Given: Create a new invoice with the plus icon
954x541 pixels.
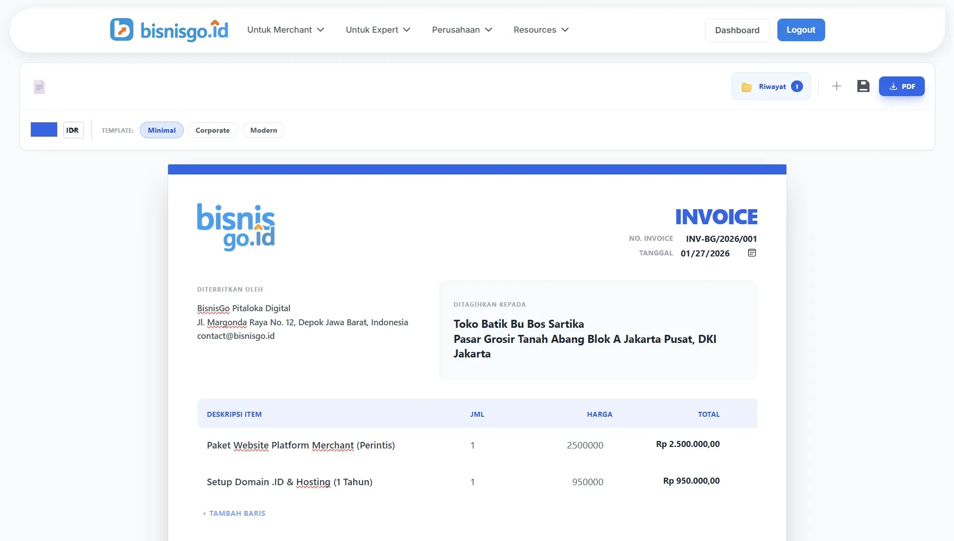Looking at the screenshot, I should click(x=837, y=86).
